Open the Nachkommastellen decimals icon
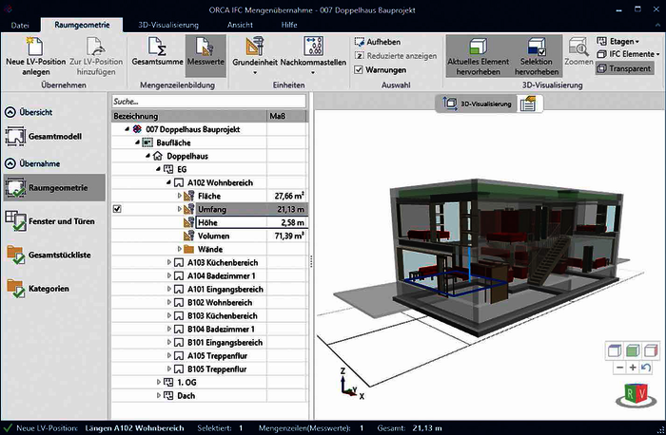The height and width of the screenshot is (435, 666). pos(313,46)
